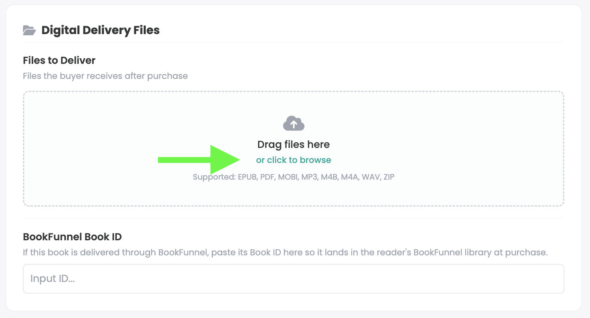Click the word 'ZIP' in supported formats
This screenshot has height=318, width=590.
pos(389,177)
